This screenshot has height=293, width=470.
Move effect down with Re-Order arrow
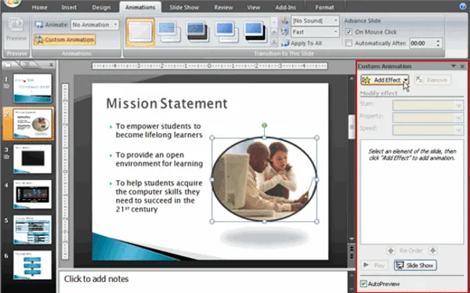tap(432, 251)
